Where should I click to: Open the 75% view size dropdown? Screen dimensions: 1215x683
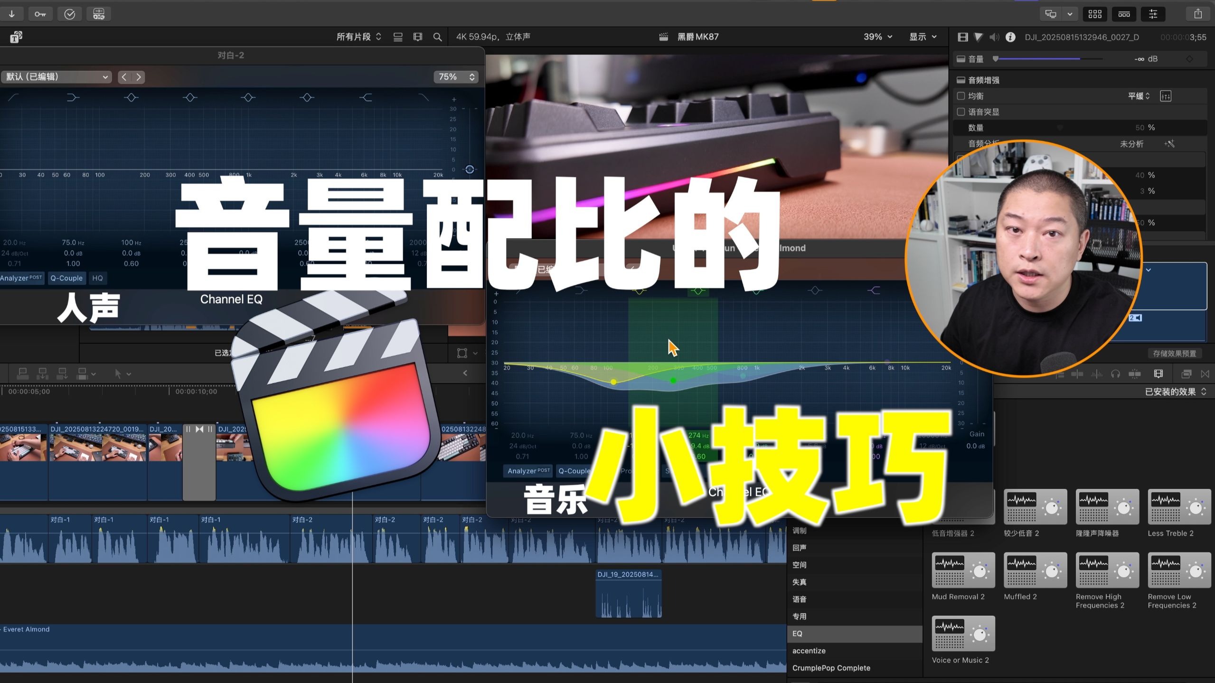tap(456, 77)
